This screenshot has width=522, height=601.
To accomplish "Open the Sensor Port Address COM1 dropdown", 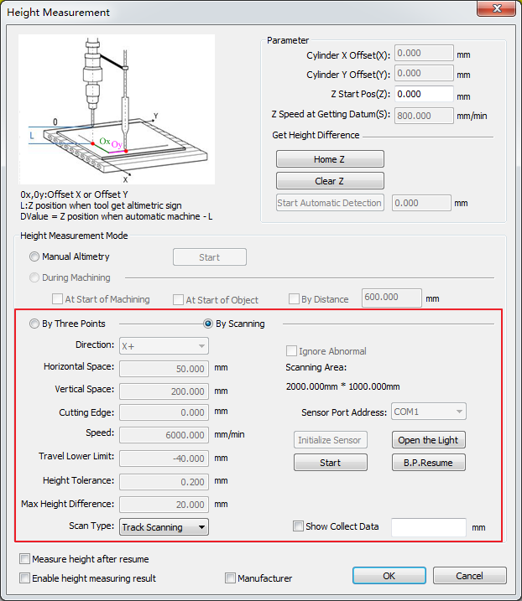I will pos(429,412).
